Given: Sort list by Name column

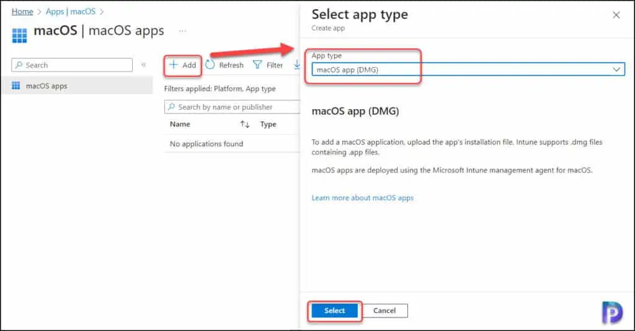Looking at the screenshot, I should [x=180, y=124].
